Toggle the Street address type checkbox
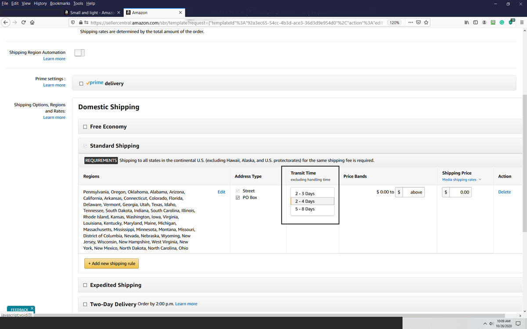The height and width of the screenshot is (329, 527). [238, 191]
